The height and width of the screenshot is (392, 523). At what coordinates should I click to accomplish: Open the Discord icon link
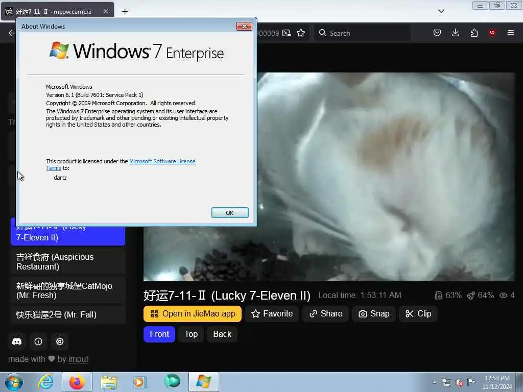pos(17,341)
